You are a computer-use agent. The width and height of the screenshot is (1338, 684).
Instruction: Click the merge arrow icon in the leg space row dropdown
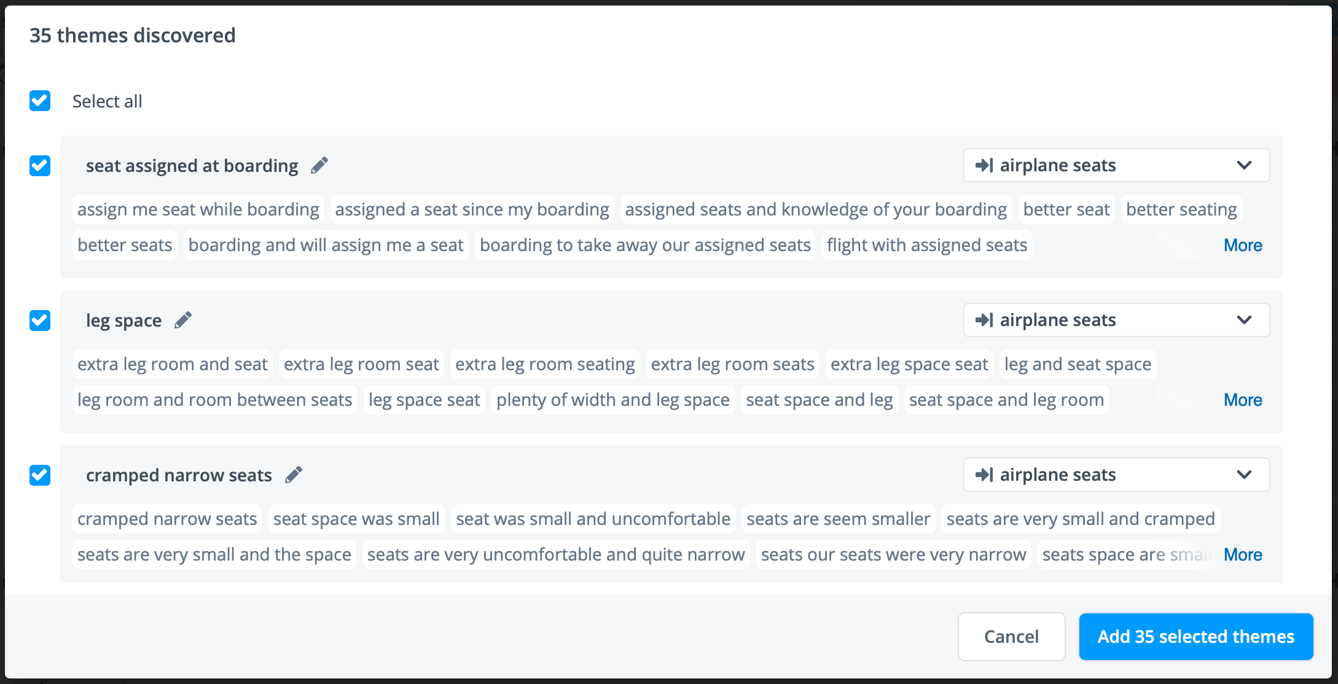coord(984,320)
